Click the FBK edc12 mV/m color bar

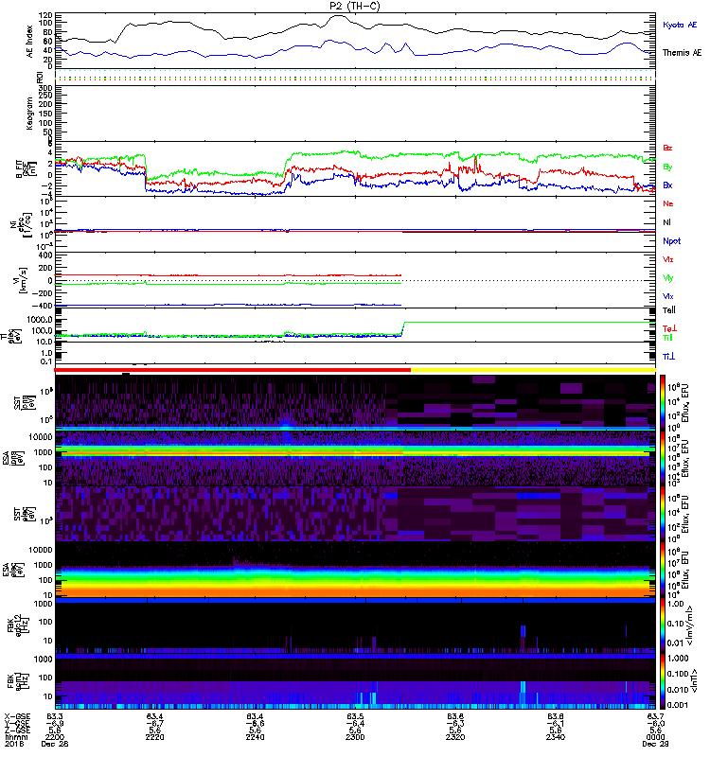[x=663, y=625]
